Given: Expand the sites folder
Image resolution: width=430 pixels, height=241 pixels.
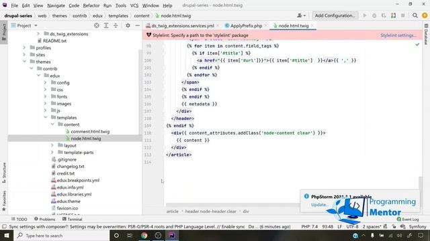Looking at the screenshot, I should (x=24, y=55).
